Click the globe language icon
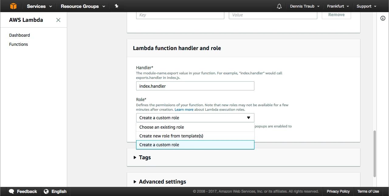The image size is (389, 196). [x=46, y=191]
